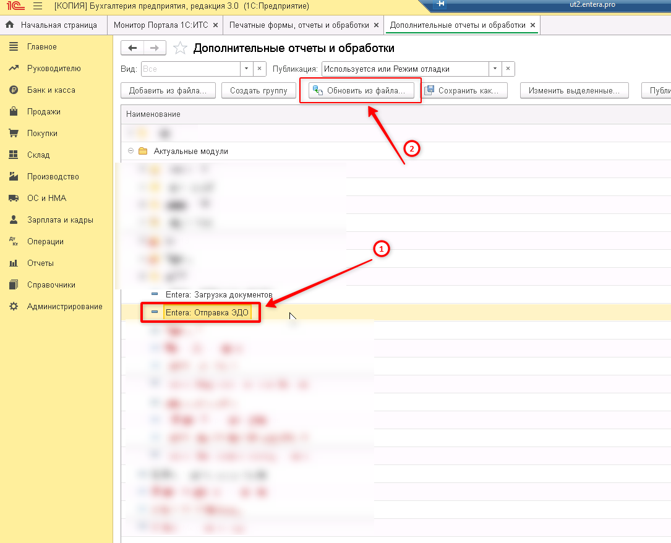Clear the Вид filter field
671x543 pixels.
(259, 69)
